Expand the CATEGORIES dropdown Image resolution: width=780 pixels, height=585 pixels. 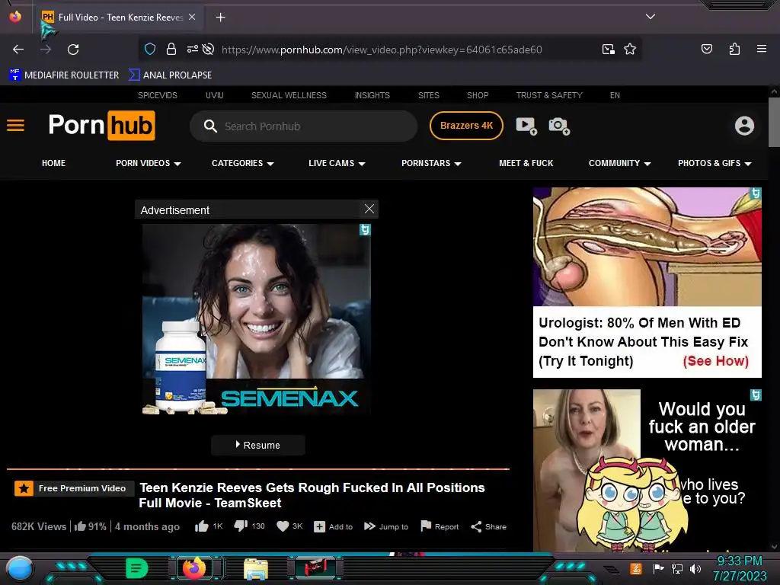[243, 163]
